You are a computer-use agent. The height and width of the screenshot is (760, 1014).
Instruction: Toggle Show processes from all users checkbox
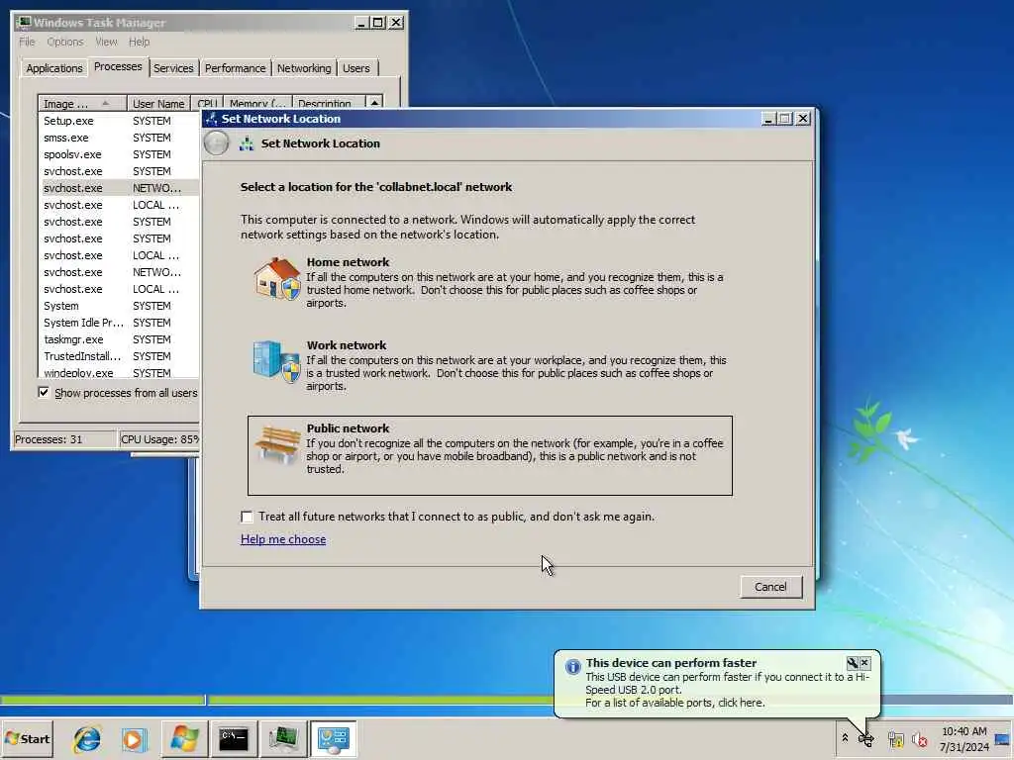44,392
